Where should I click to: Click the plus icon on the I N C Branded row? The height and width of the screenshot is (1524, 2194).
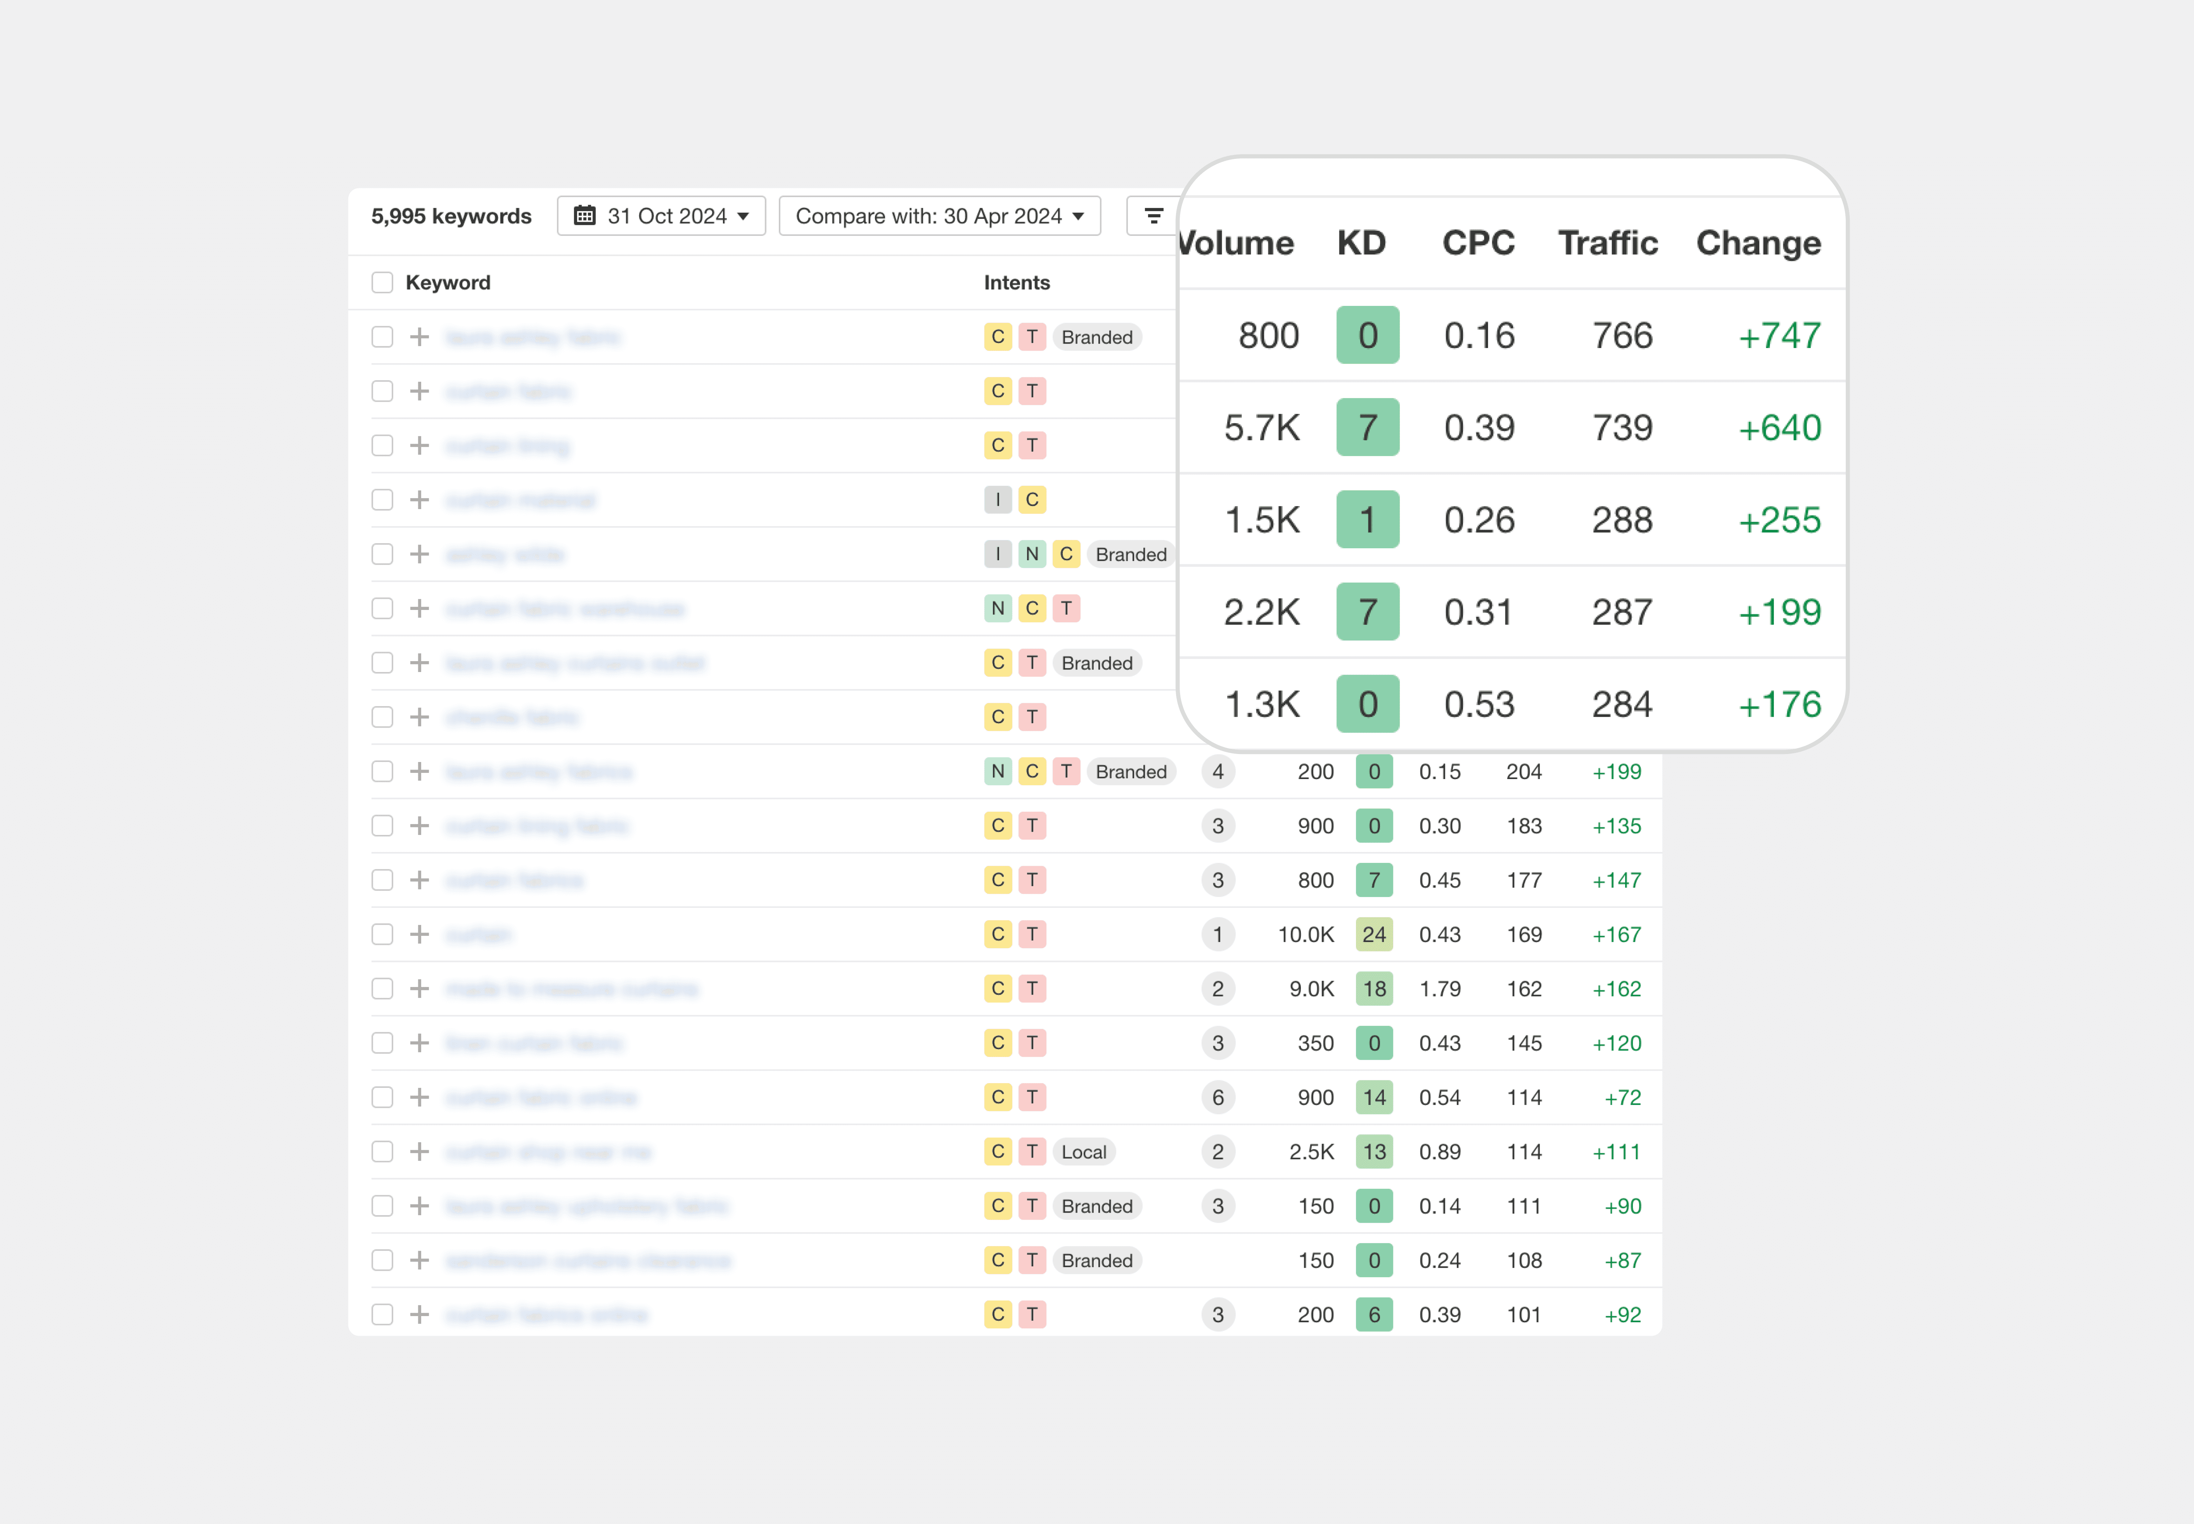[419, 554]
